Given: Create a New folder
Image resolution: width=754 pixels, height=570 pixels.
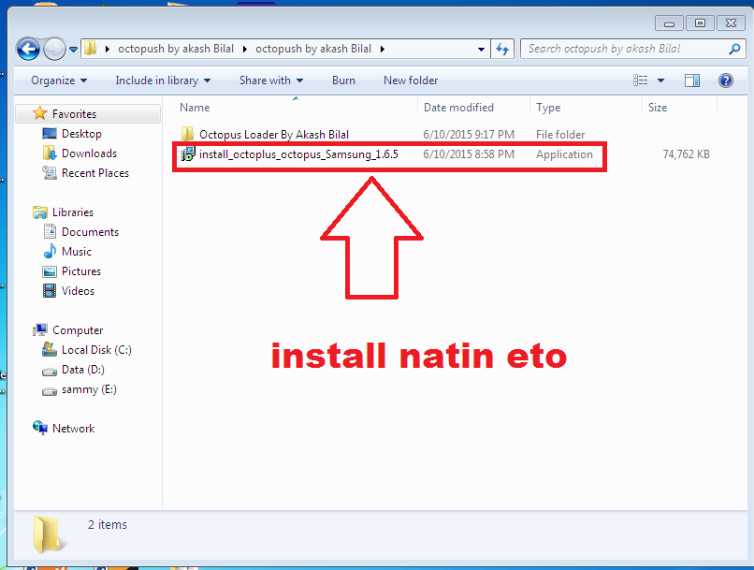Looking at the screenshot, I should 411,80.
